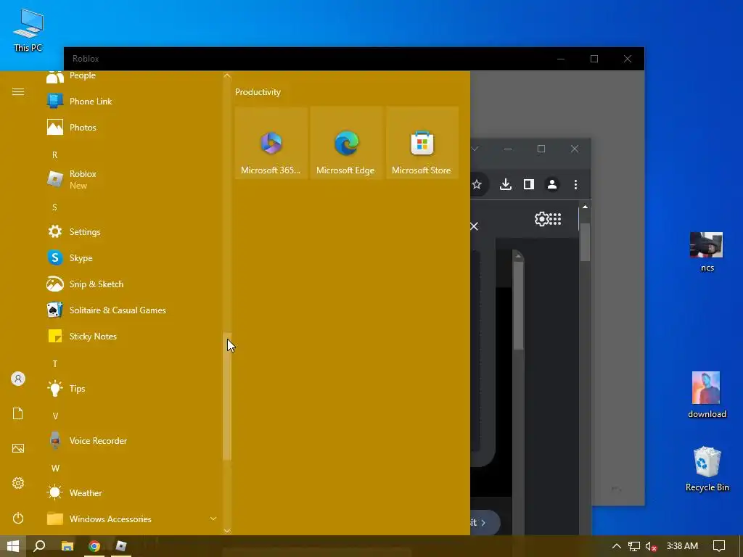Open Settings in the app list
The image size is (743, 557).
coord(134,231)
